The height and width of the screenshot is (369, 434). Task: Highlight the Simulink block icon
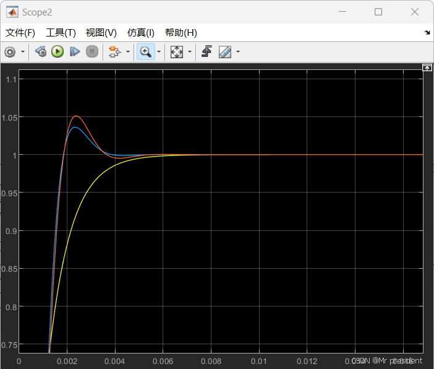click(114, 52)
